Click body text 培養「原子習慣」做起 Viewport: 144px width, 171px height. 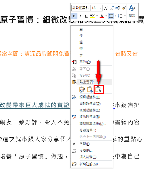[x=32, y=156]
